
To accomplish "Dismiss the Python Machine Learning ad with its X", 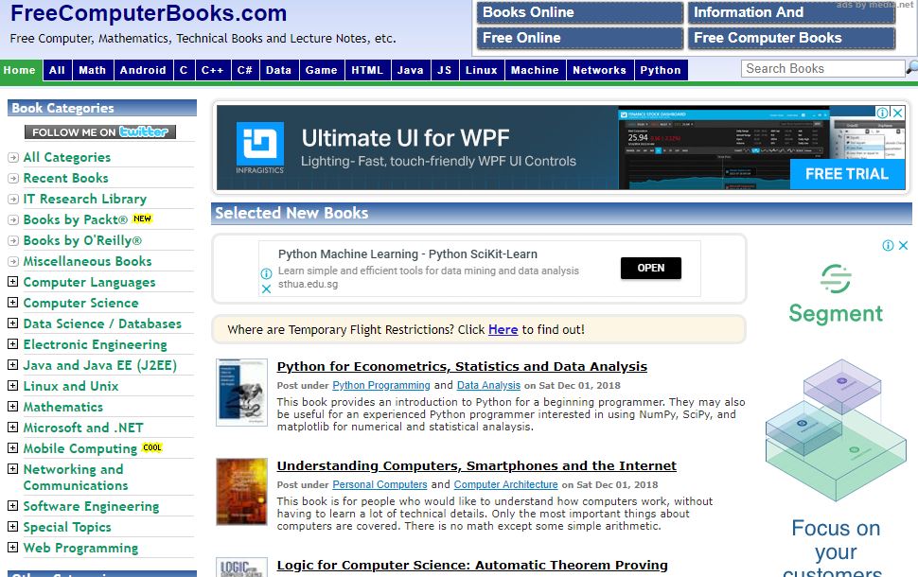I will (x=266, y=288).
